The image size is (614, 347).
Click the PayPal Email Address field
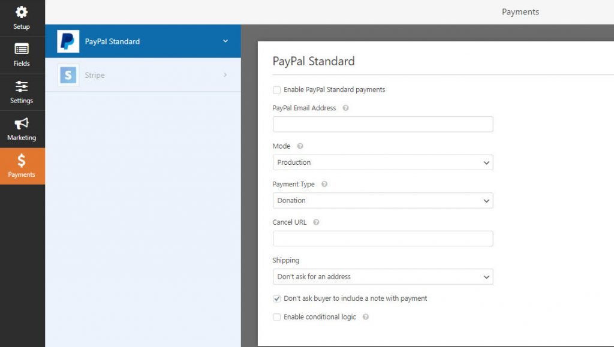click(x=383, y=125)
